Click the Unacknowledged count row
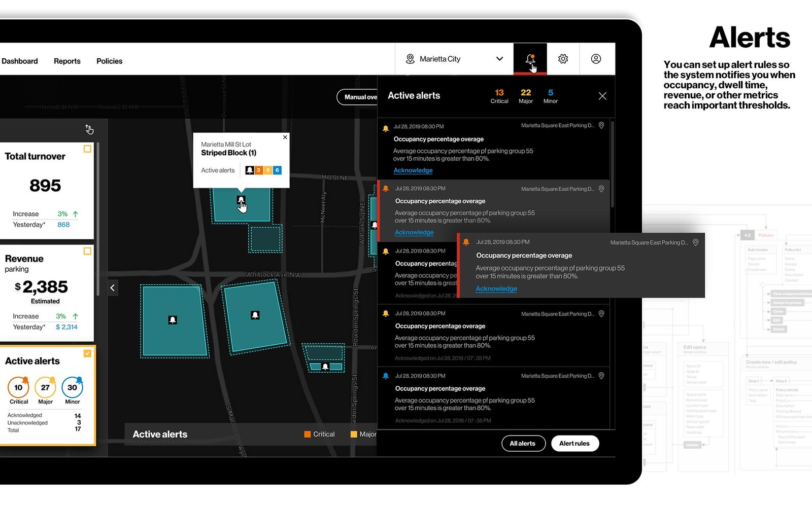812x507 pixels. [44, 422]
